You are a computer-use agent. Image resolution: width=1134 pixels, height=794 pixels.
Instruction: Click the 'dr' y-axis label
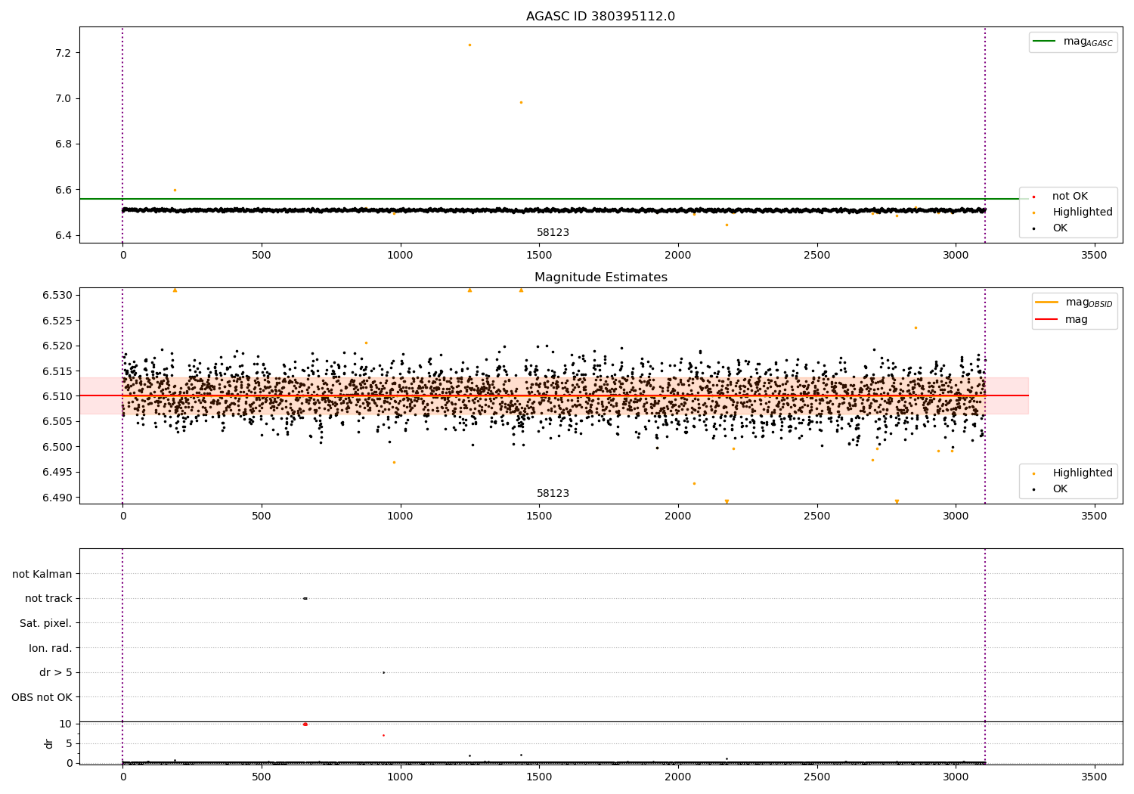pyautogui.click(x=49, y=743)
